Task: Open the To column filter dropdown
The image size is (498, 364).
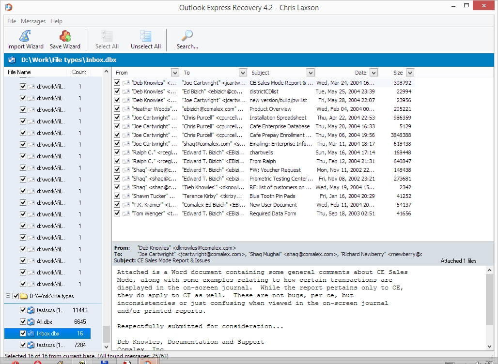Action: pyautogui.click(x=243, y=73)
